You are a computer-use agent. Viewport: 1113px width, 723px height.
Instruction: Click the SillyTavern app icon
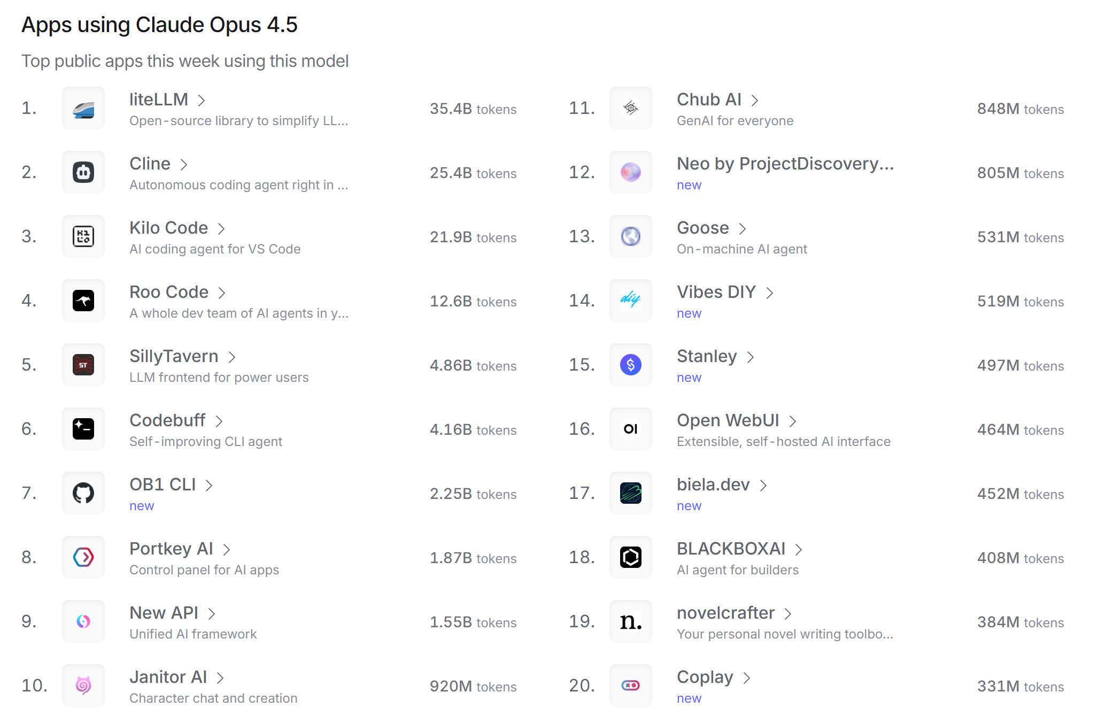pos(83,365)
